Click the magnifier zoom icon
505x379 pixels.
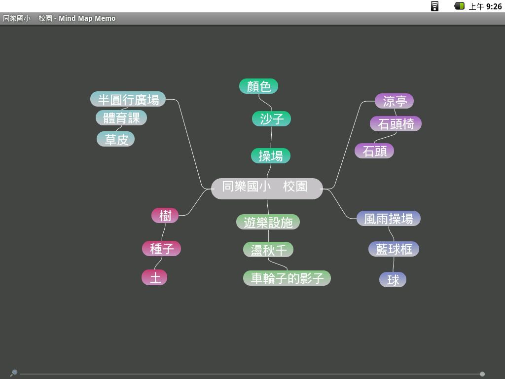(14, 373)
